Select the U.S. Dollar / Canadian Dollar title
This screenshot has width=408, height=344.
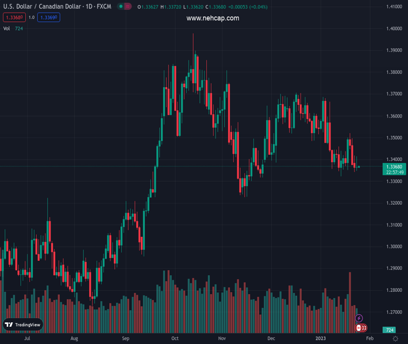click(x=42, y=6)
